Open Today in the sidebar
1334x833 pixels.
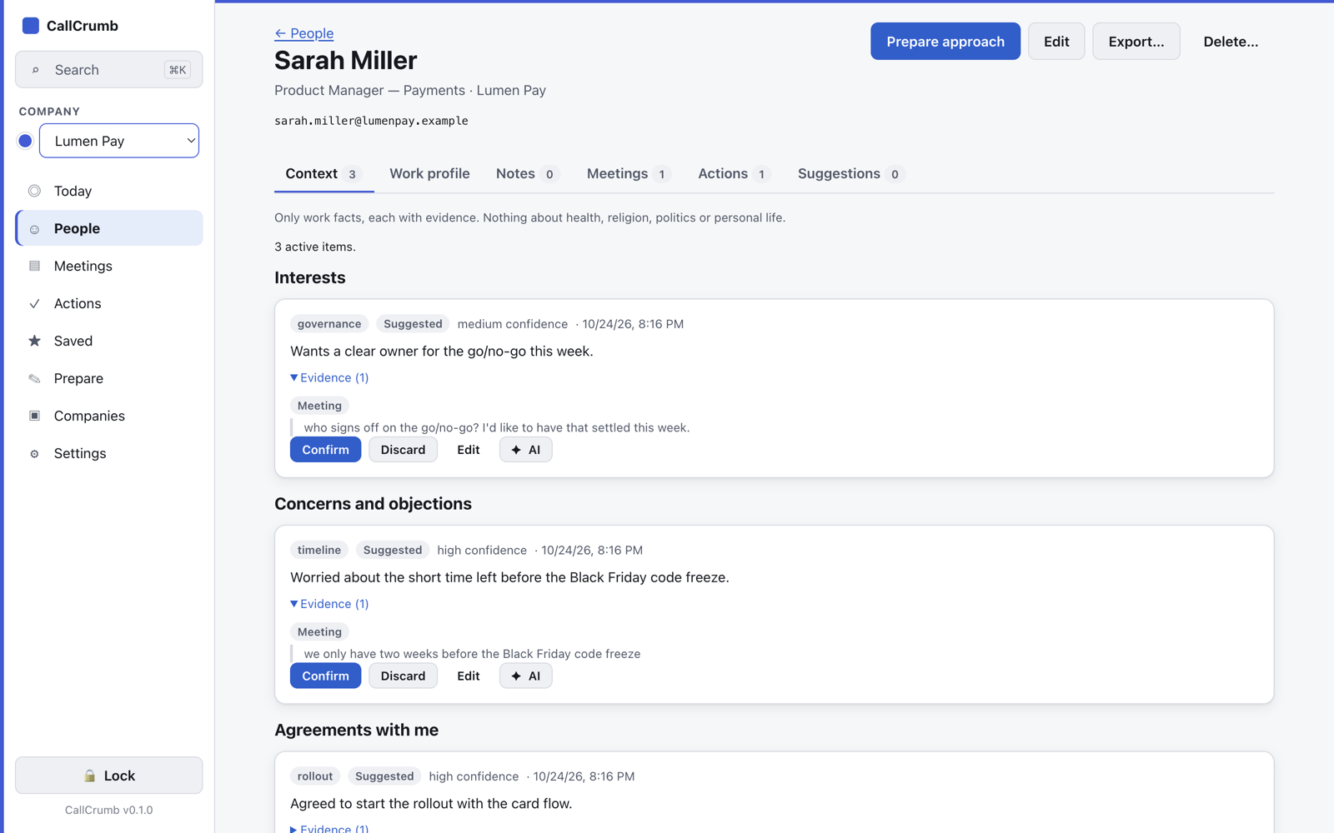[108, 191]
